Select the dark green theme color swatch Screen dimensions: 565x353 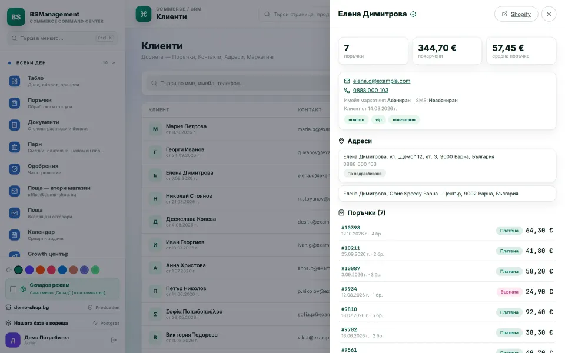click(x=18, y=270)
